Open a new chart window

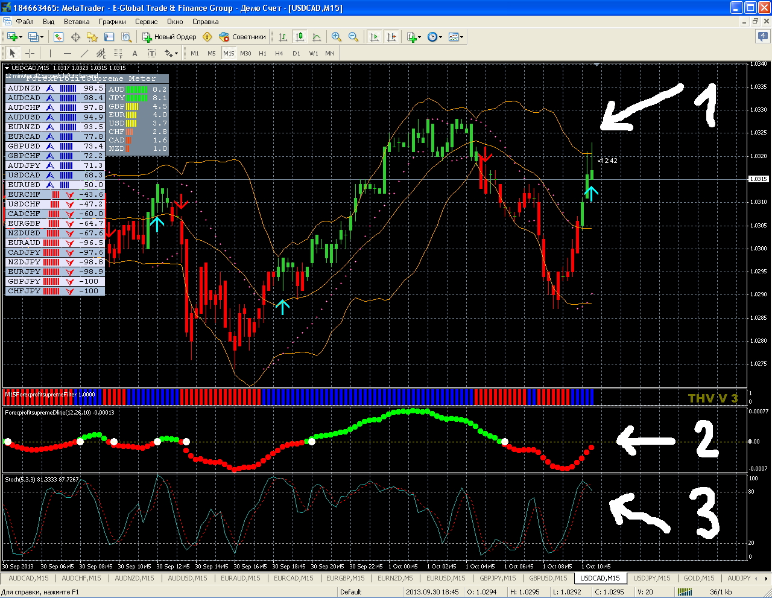[x=12, y=37]
